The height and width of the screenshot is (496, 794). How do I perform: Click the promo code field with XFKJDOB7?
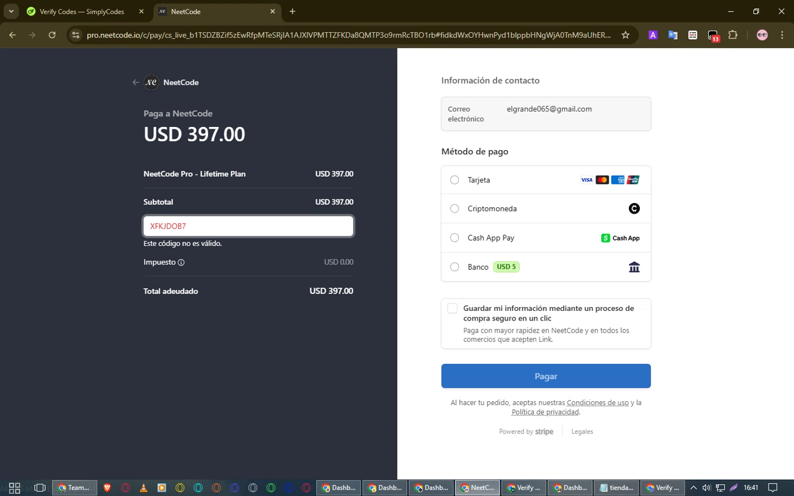coord(248,226)
